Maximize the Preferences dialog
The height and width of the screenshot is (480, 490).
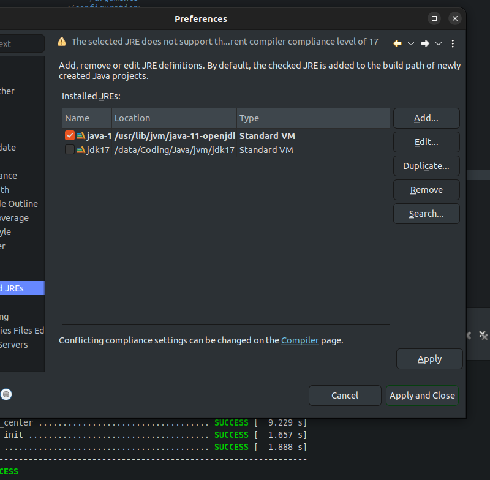pos(434,18)
